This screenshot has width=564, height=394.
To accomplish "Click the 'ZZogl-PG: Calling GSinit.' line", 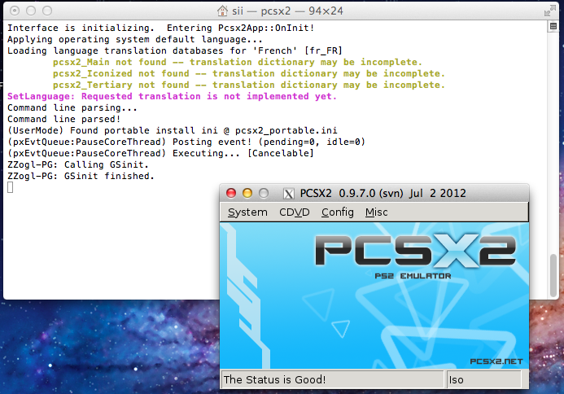I will click(78, 164).
